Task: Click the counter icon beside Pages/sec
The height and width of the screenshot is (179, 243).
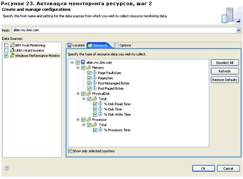Action: (x=94, y=78)
